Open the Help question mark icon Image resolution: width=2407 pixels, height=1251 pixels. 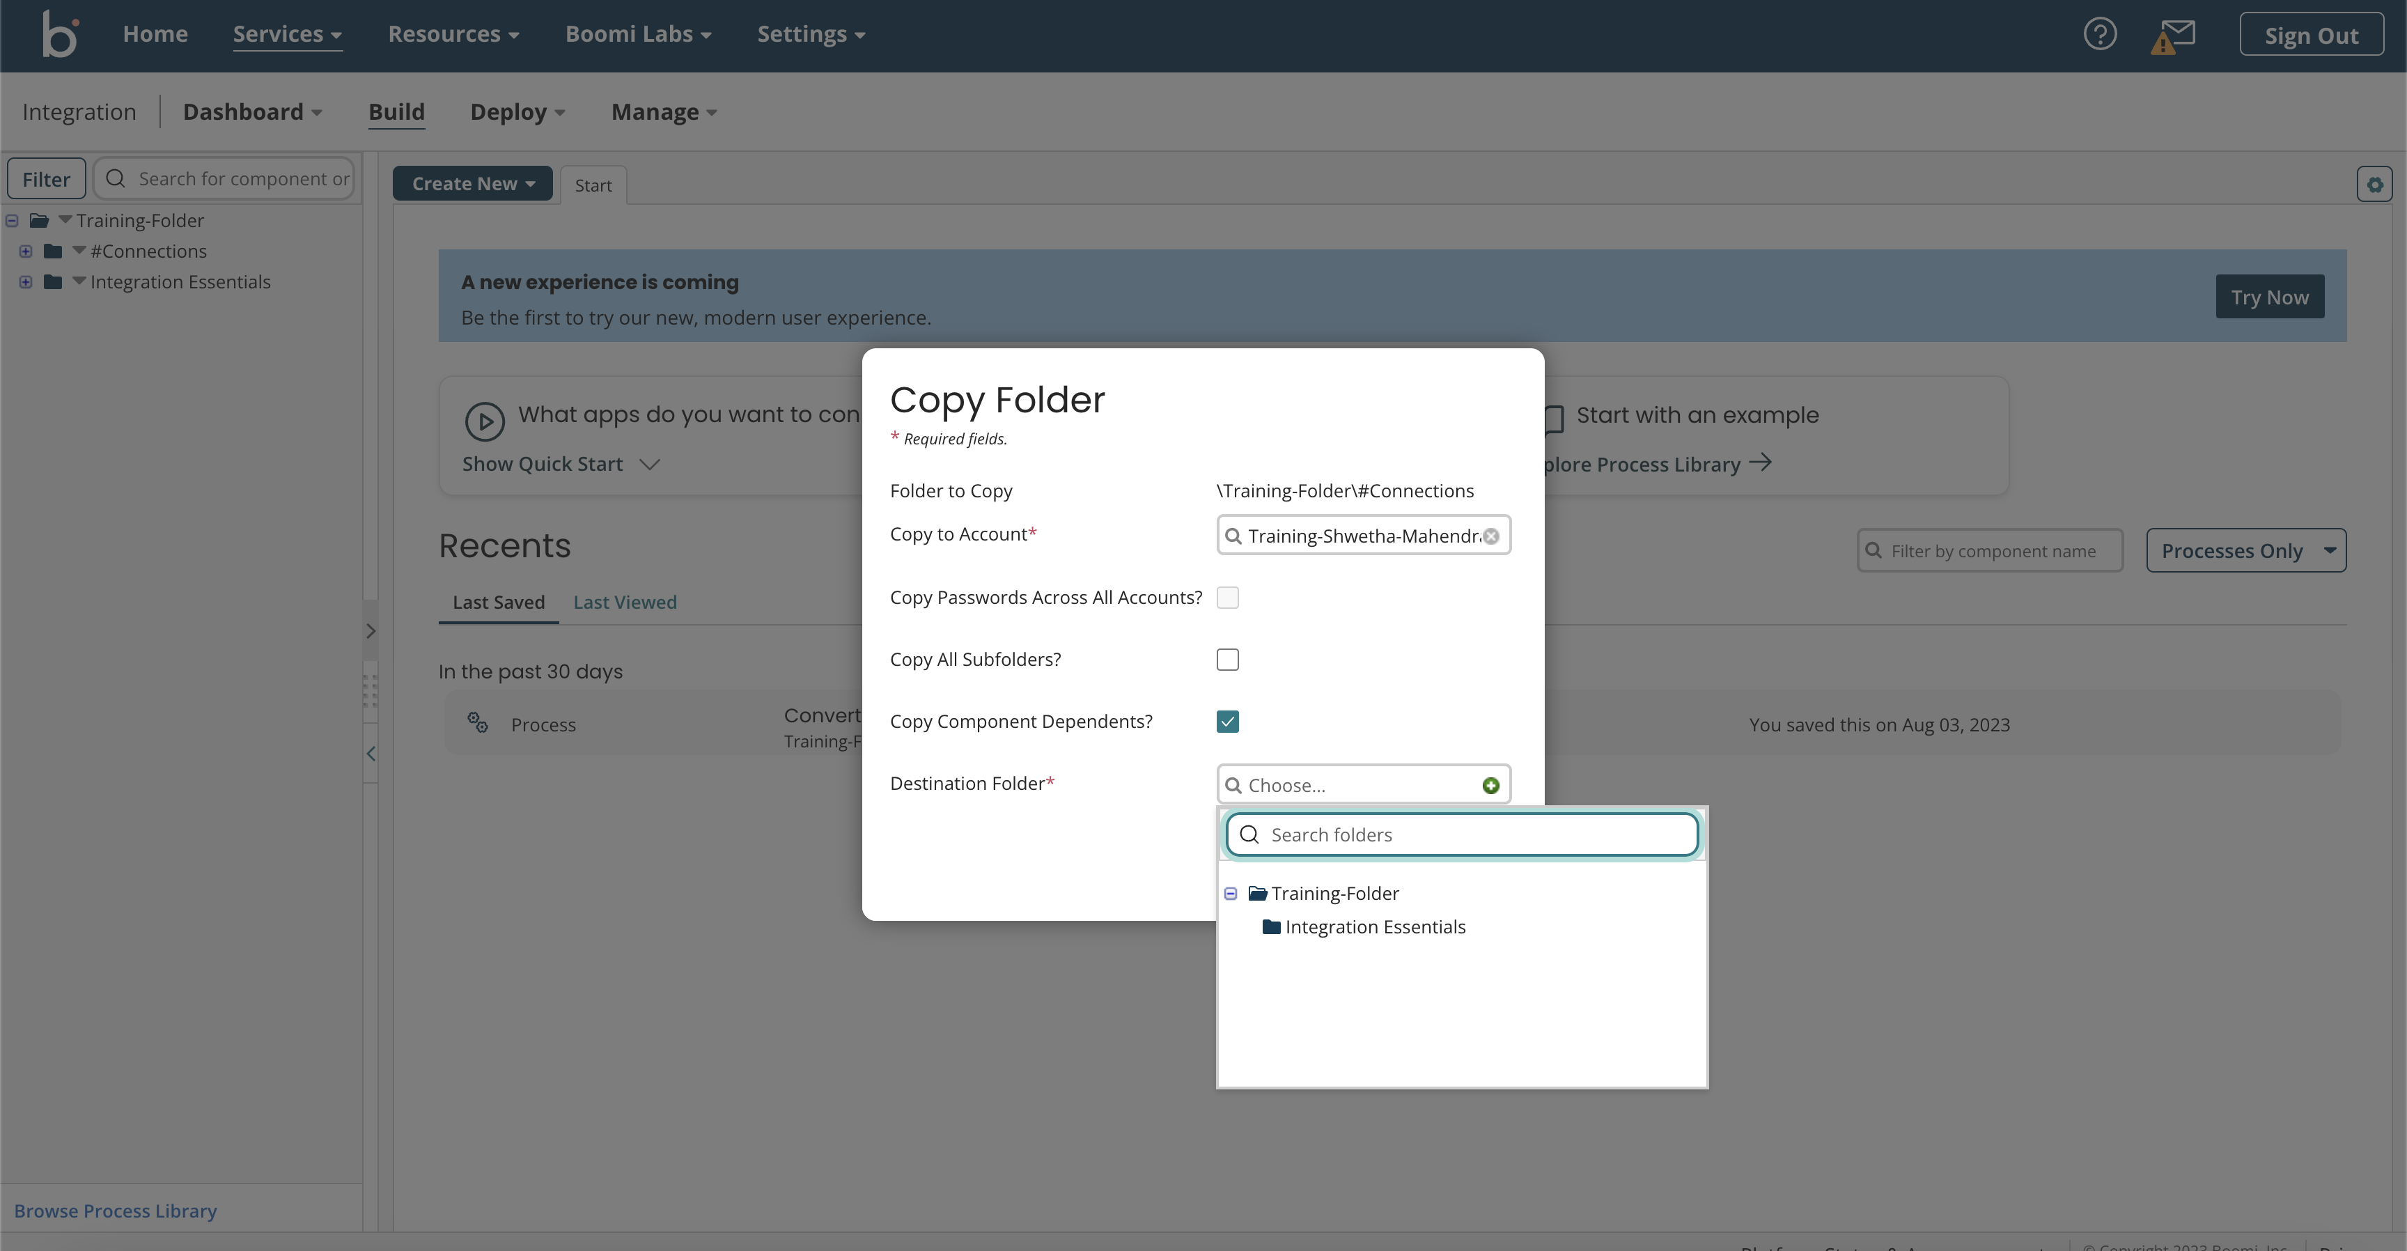point(2101,33)
